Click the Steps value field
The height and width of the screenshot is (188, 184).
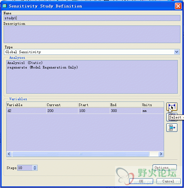coord(25,168)
